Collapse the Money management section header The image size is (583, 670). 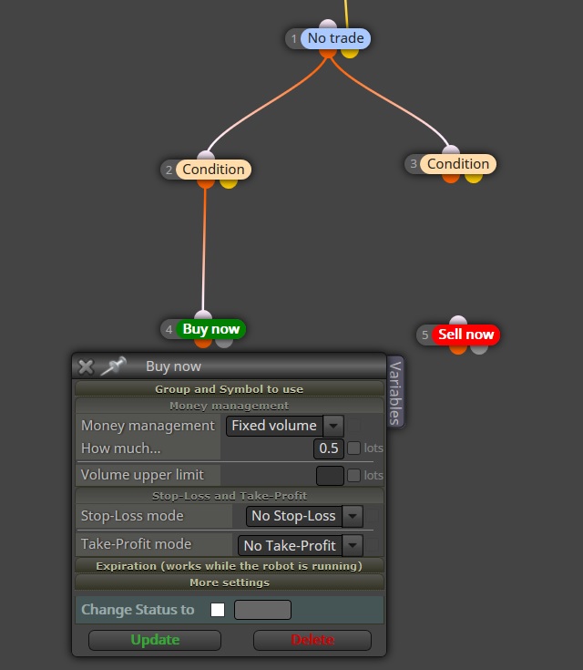click(230, 406)
